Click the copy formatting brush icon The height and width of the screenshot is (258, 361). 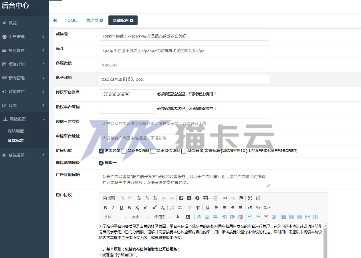click(155, 208)
